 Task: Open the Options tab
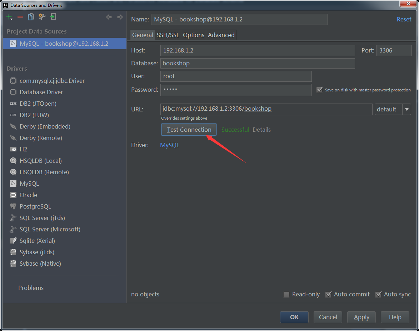194,35
